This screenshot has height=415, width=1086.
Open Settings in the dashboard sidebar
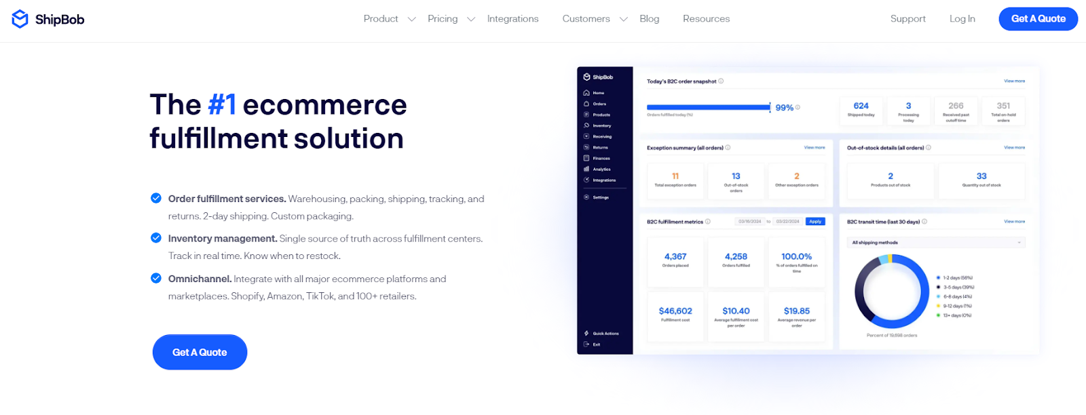click(596, 197)
